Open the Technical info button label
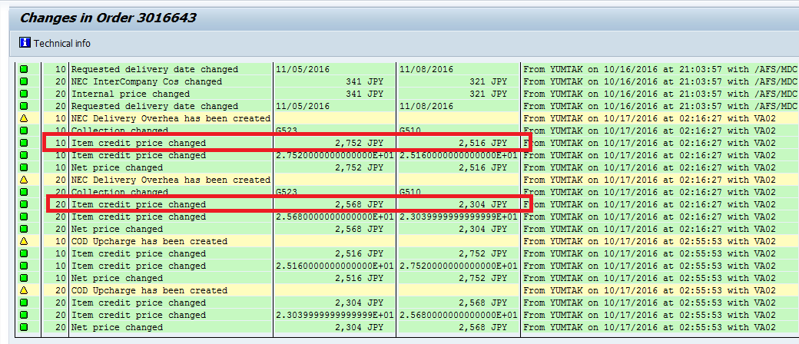799x344 pixels. click(x=61, y=44)
